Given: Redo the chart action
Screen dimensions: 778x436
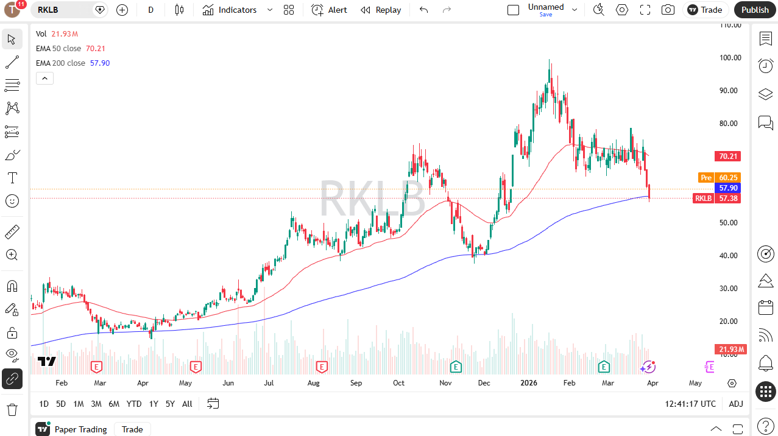Looking at the screenshot, I should pyautogui.click(x=447, y=10).
